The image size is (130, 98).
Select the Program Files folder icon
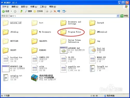63,32
